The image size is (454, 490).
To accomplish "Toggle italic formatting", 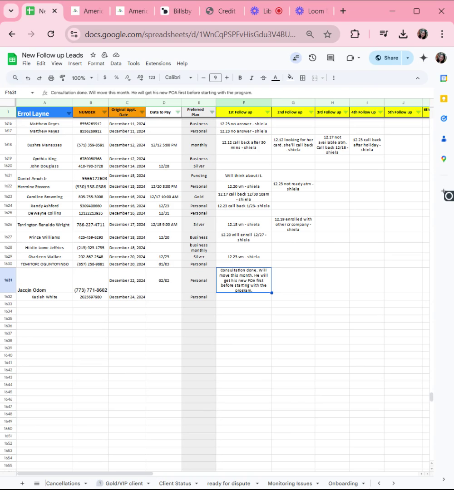I will 251,78.
